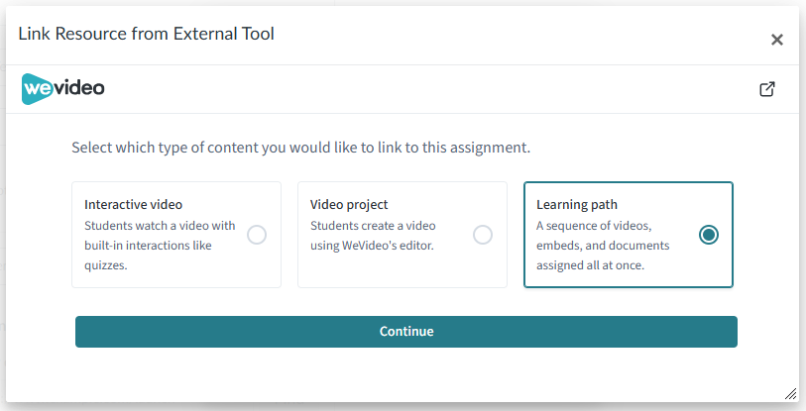The width and height of the screenshot is (806, 411).
Task: Click the WeVideo logo
Action: (62, 88)
